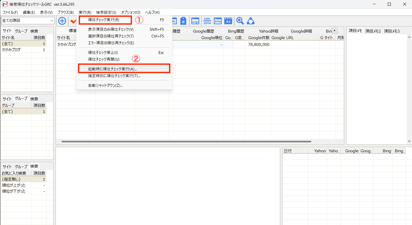Select 順位が上がった row
This screenshot has width=412, height=225.
tap(23, 185)
